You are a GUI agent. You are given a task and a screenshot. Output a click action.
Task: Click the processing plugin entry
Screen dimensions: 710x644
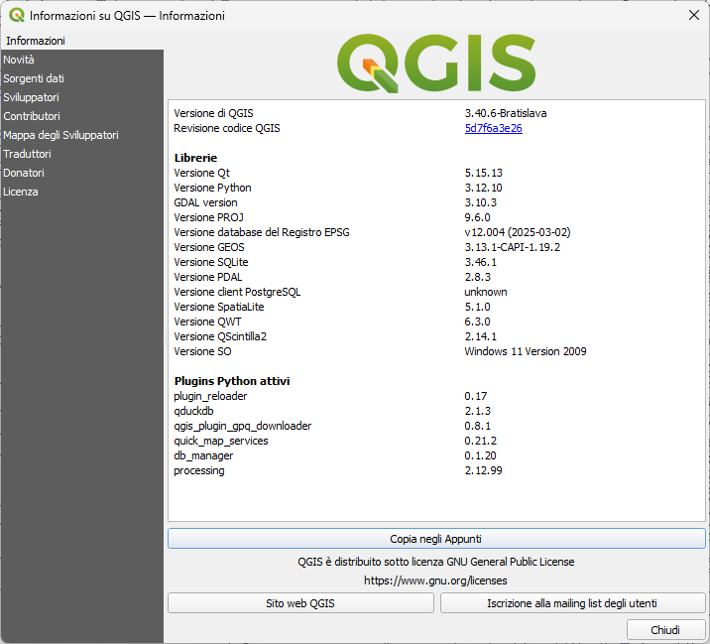pos(198,471)
